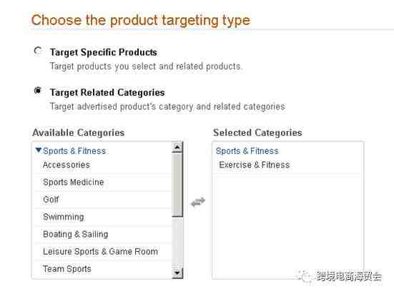Image resolution: width=394 pixels, height=294 pixels.
Task: Click the WeChat watermark logo icon
Action: 305,277
